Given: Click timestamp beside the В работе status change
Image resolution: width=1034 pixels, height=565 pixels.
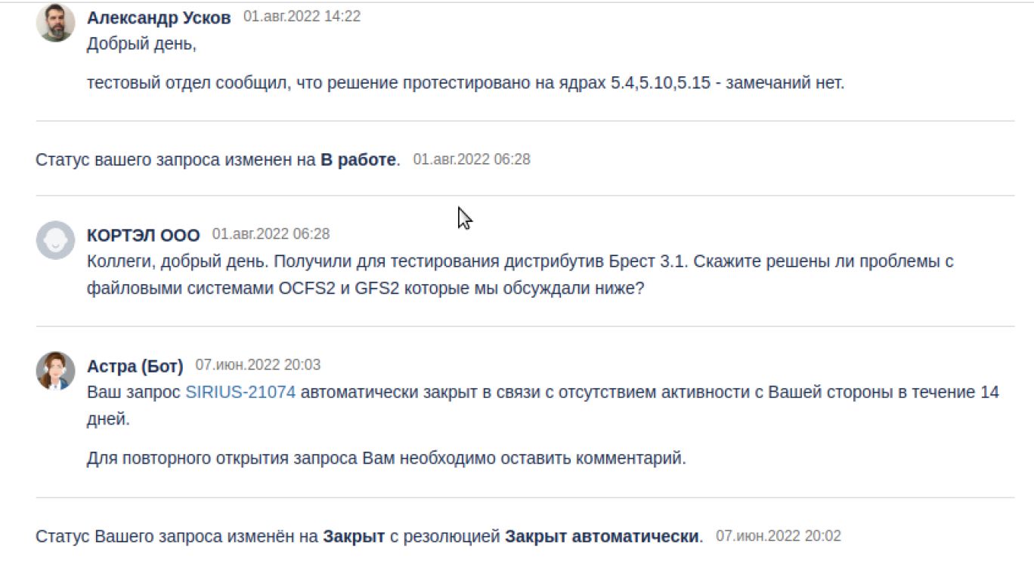Looking at the screenshot, I should click(472, 159).
